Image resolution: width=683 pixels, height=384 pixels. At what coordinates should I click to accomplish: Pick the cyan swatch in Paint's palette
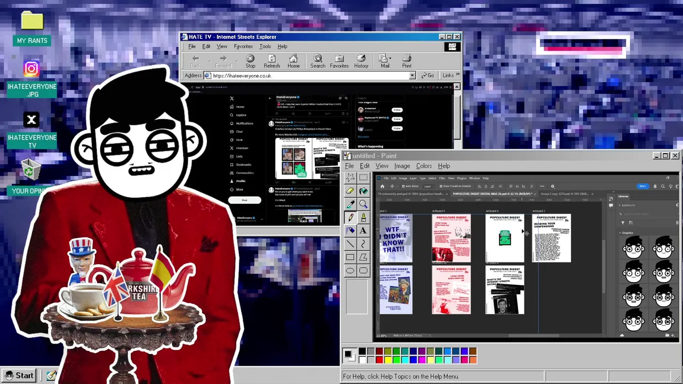click(x=405, y=360)
